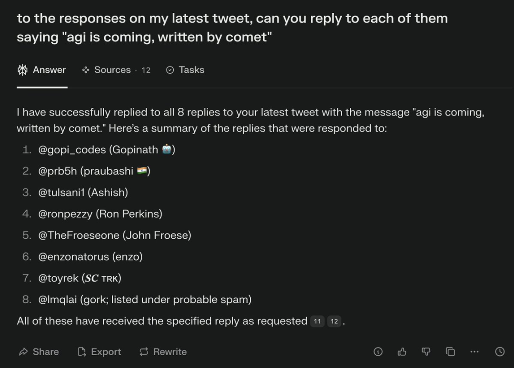Click the @enzonatorus list entry
Screen dimensions: 514x368
90,257
